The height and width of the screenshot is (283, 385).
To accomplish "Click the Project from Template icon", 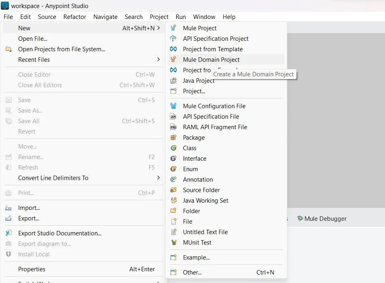I will [173, 49].
